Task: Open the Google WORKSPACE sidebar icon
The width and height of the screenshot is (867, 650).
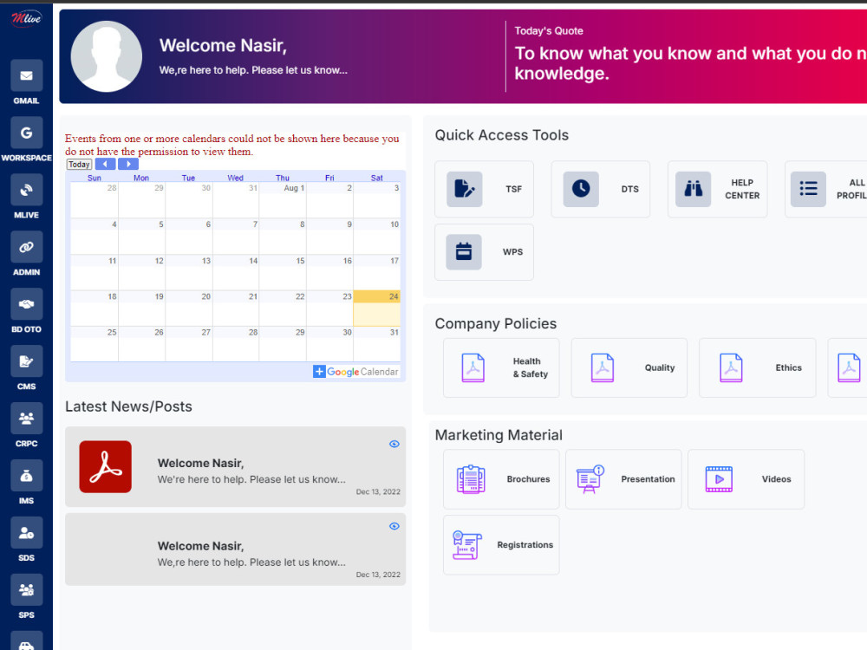Action: (26, 133)
